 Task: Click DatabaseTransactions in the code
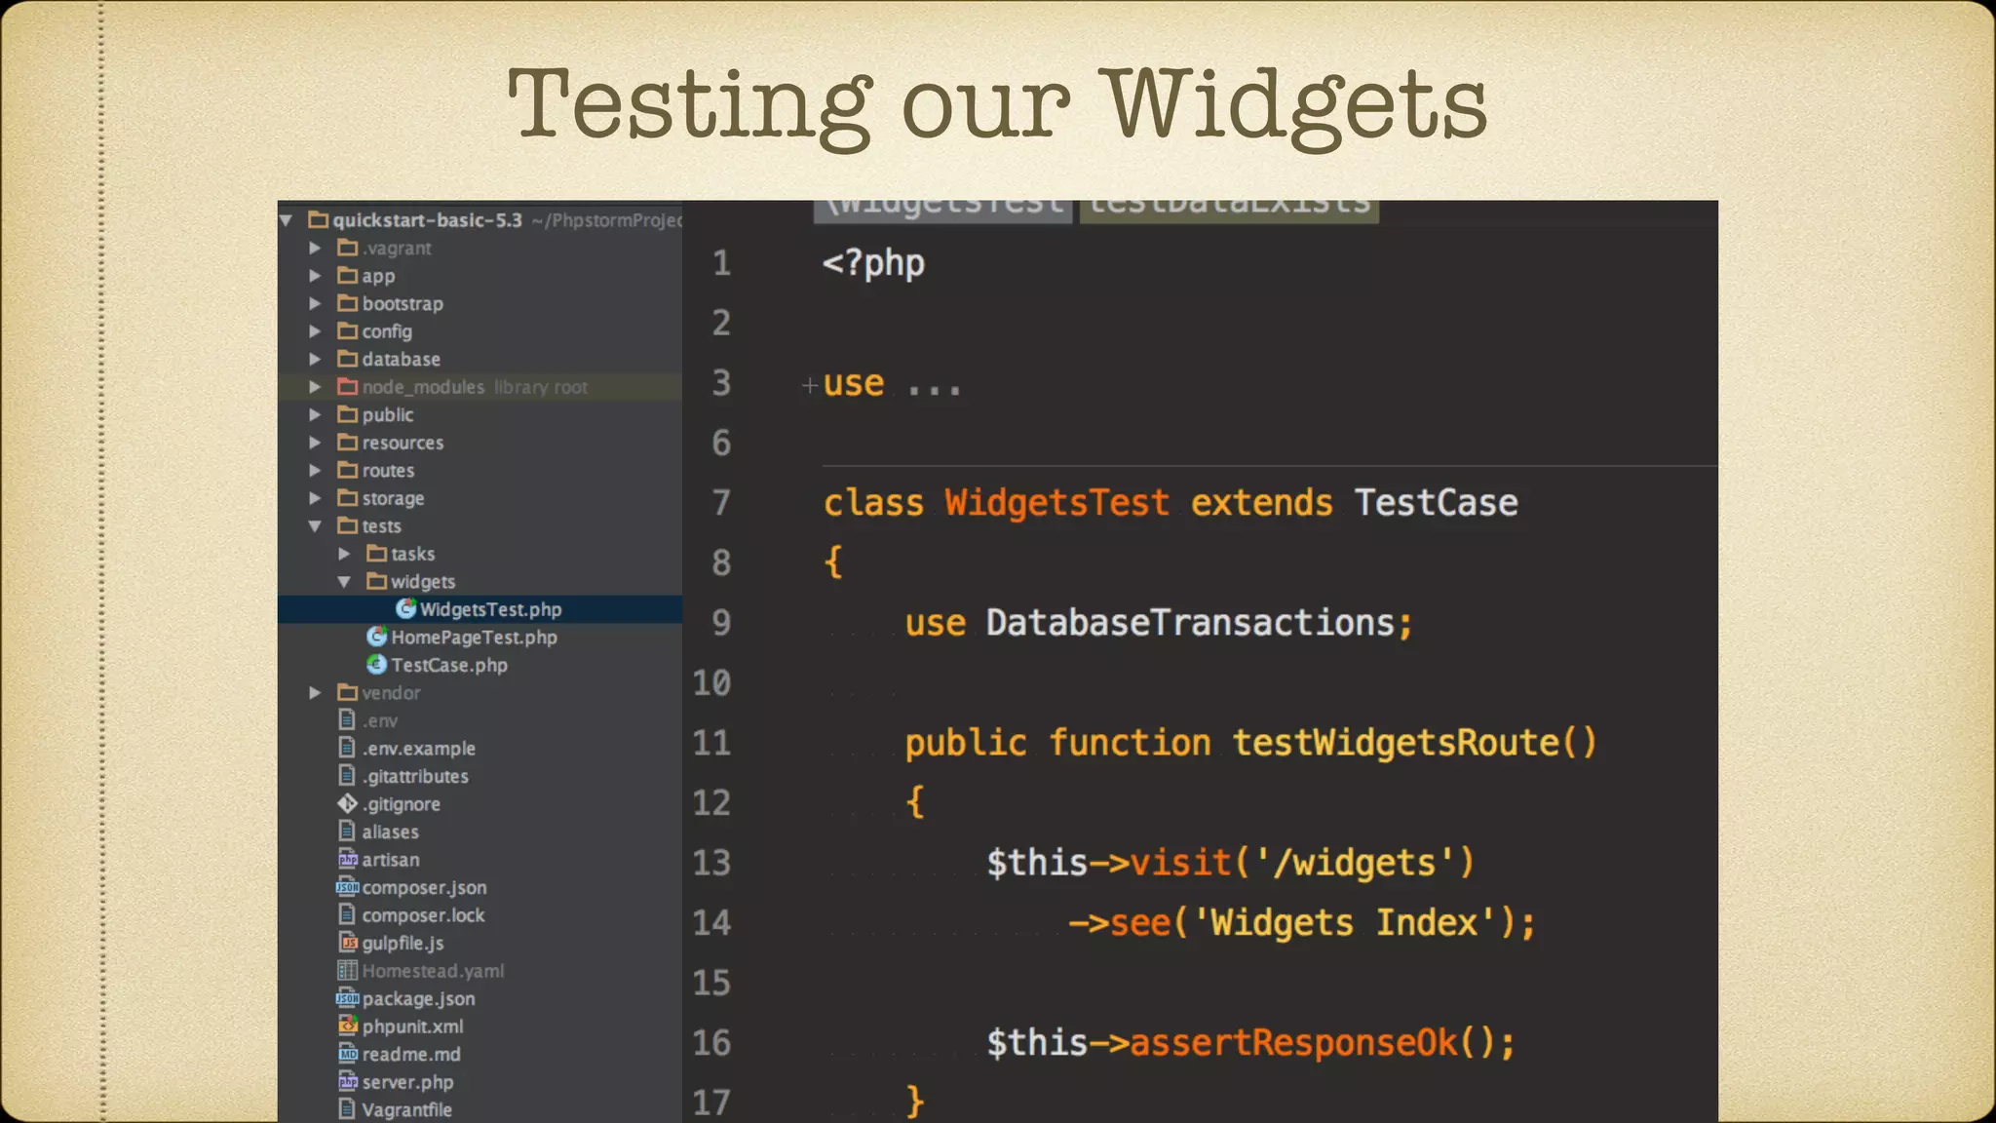[1190, 624]
